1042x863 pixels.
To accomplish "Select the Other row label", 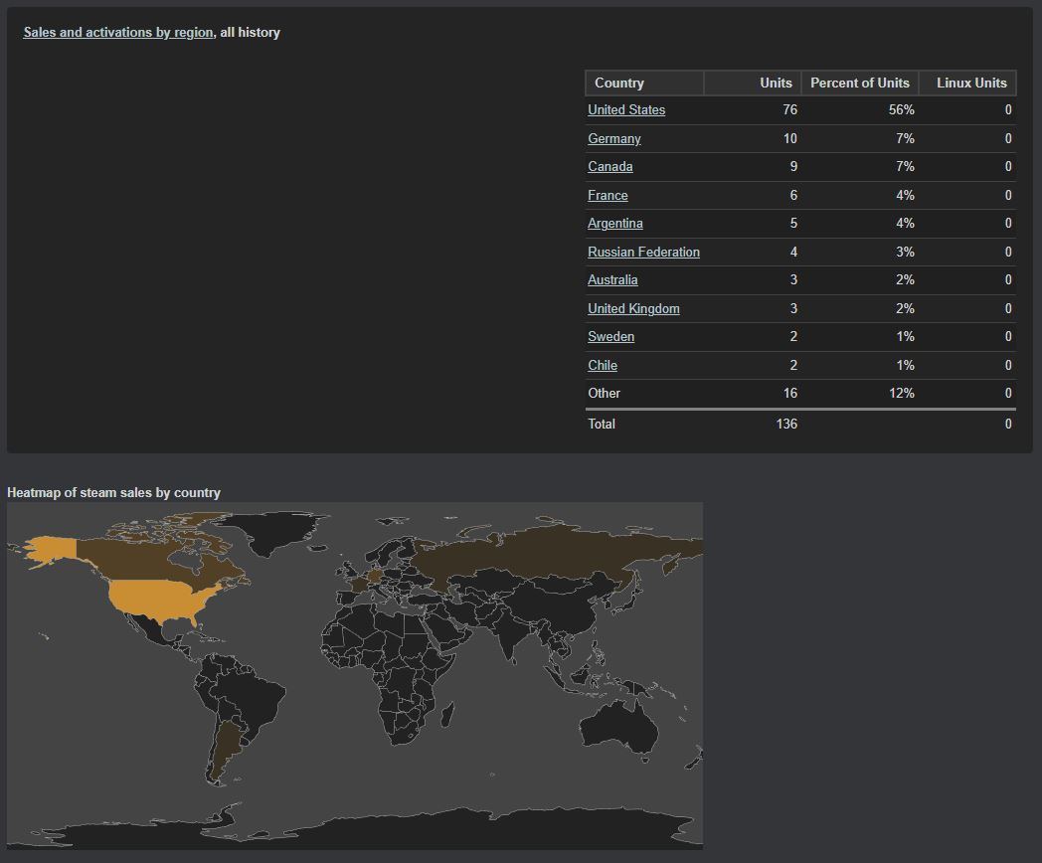I will pyautogui.click(x=604, y=394).
